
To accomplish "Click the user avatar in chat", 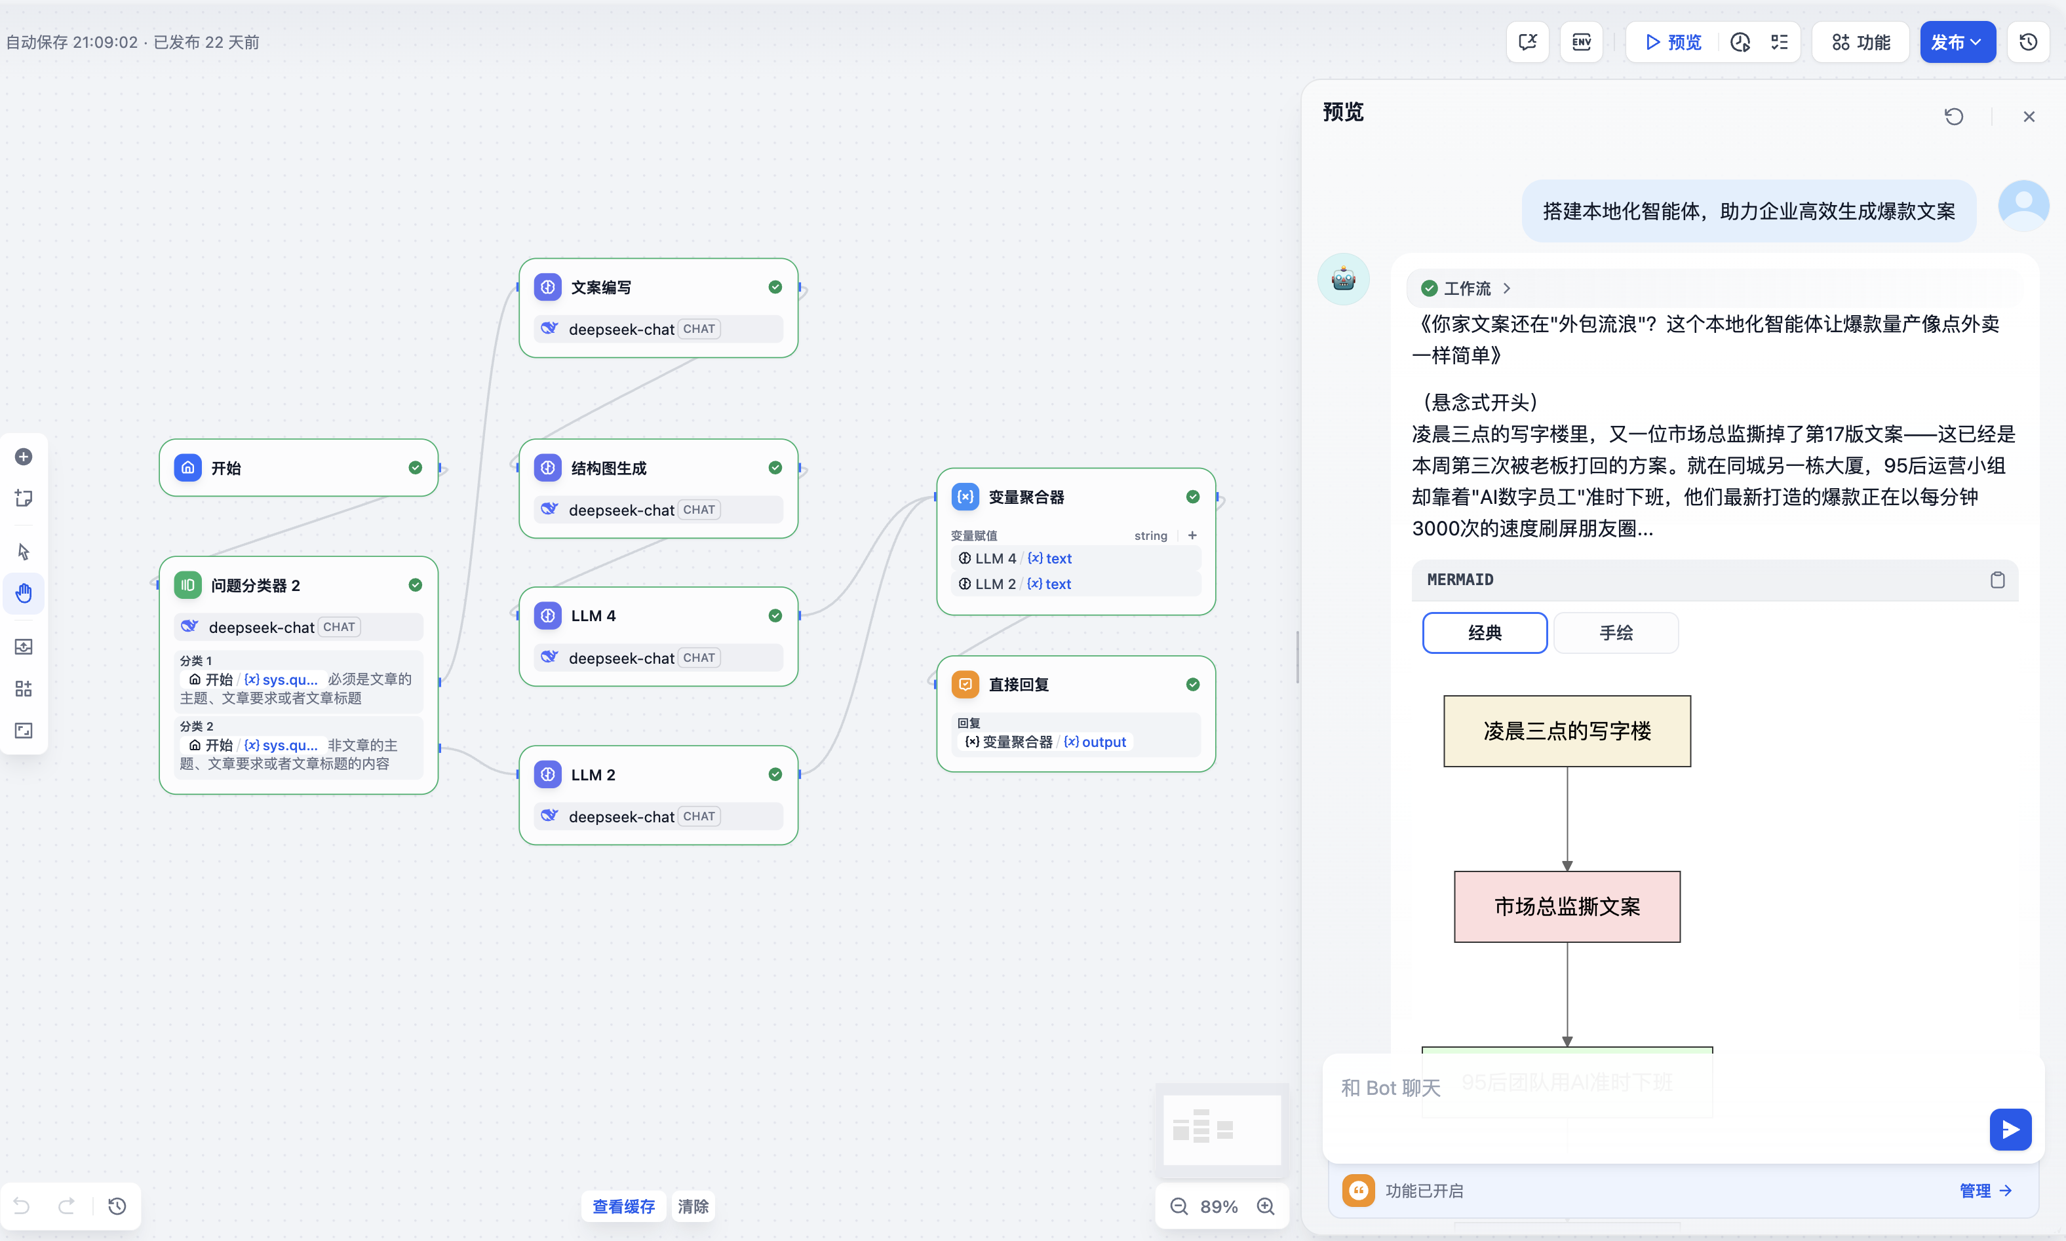I will (2023, 206).
